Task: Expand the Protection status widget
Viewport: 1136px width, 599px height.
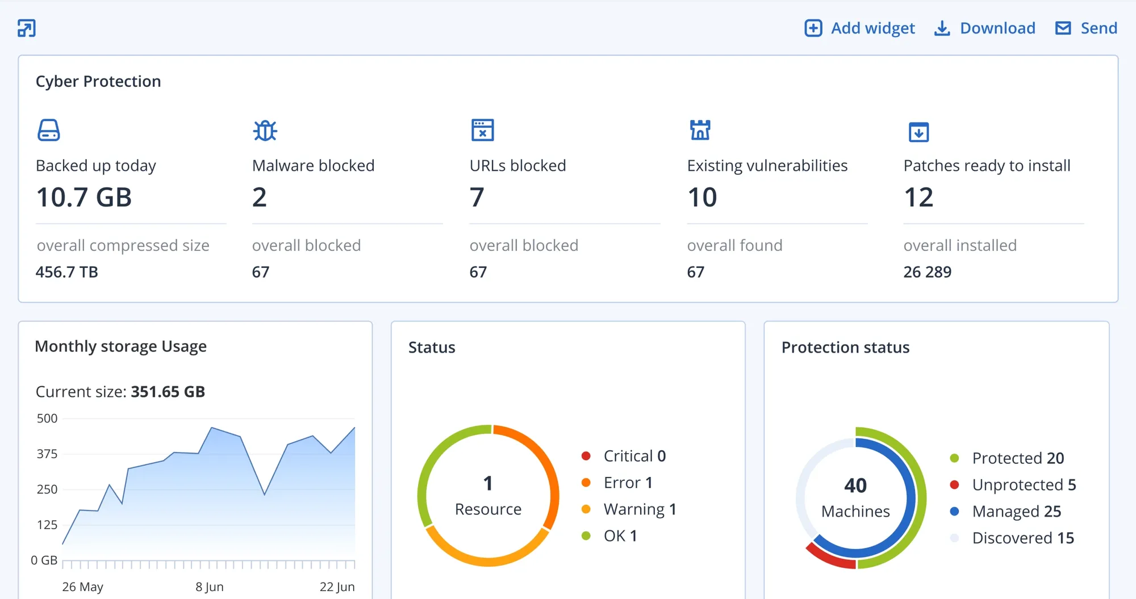Action: pos(846,347)
